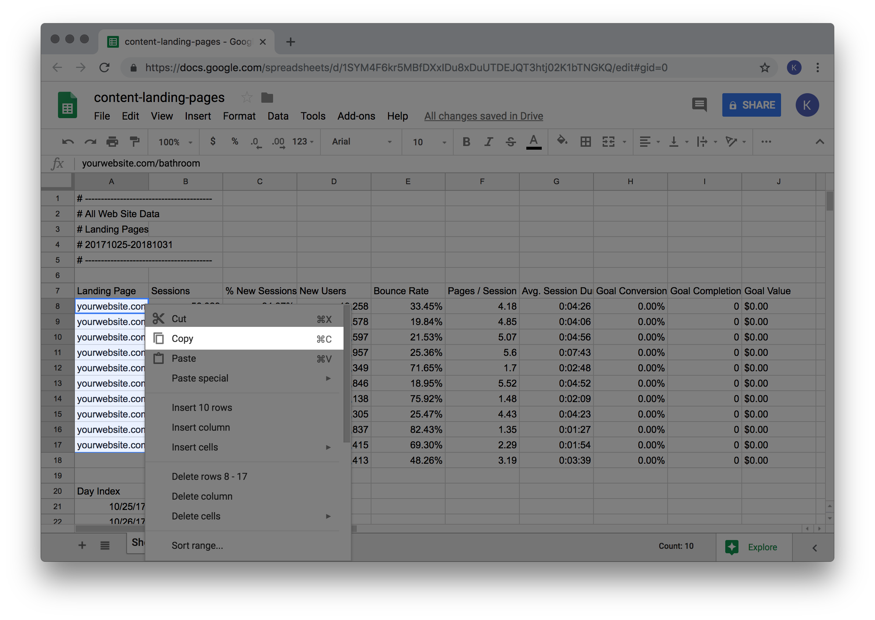The height and width of the screenshot is (620, 875).
Task: Click the fill color bucket icon
Action: point(562,142)
